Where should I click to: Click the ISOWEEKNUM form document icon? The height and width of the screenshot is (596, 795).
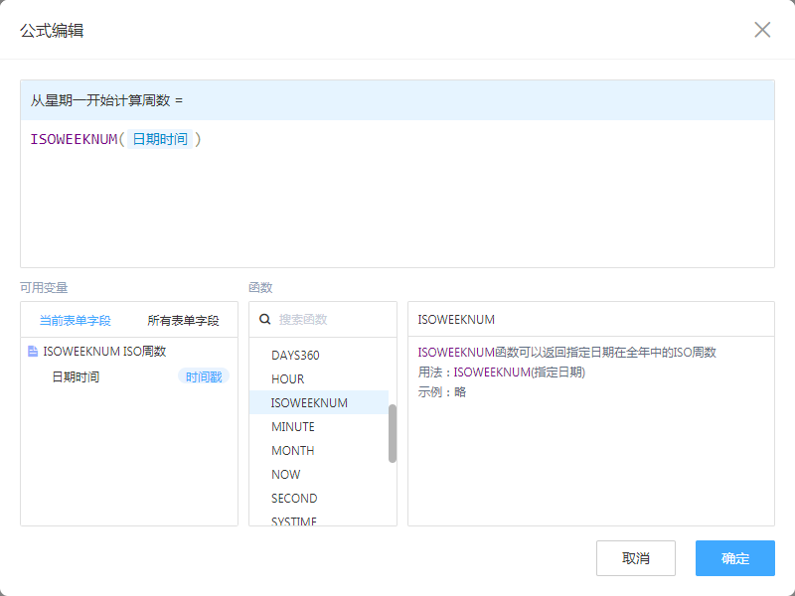pos(33,351)
